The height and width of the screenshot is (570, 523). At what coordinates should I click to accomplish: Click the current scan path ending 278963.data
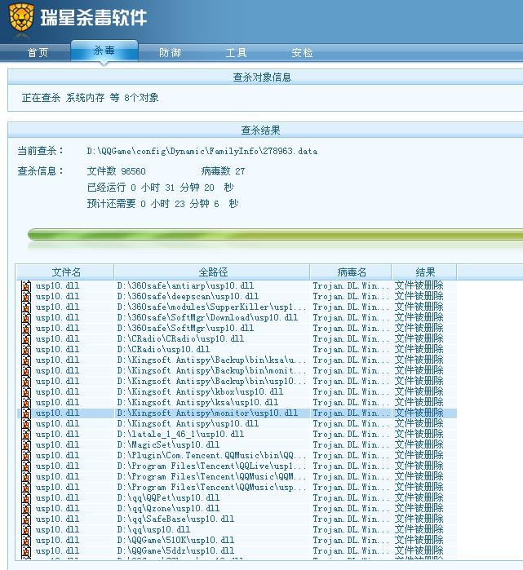pyautogui.click(x=202, y=151)
